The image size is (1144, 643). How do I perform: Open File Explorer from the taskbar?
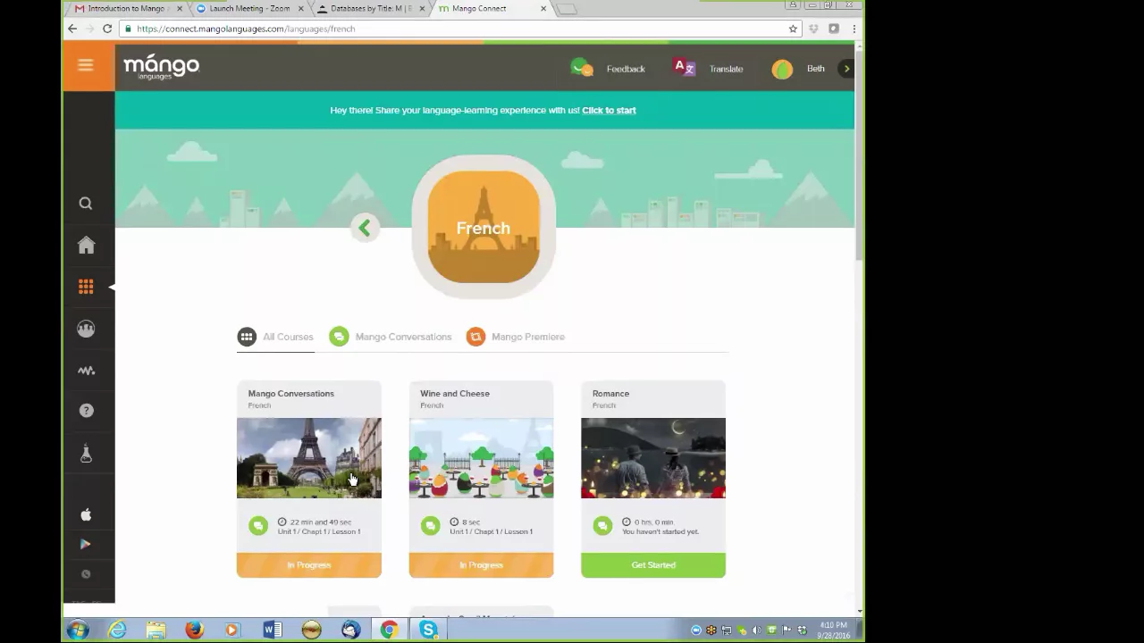point(156,630)
